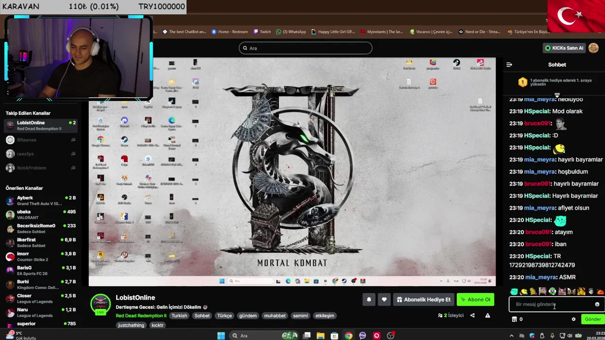Send the chat message with Gönder

[x=593, y=319]
